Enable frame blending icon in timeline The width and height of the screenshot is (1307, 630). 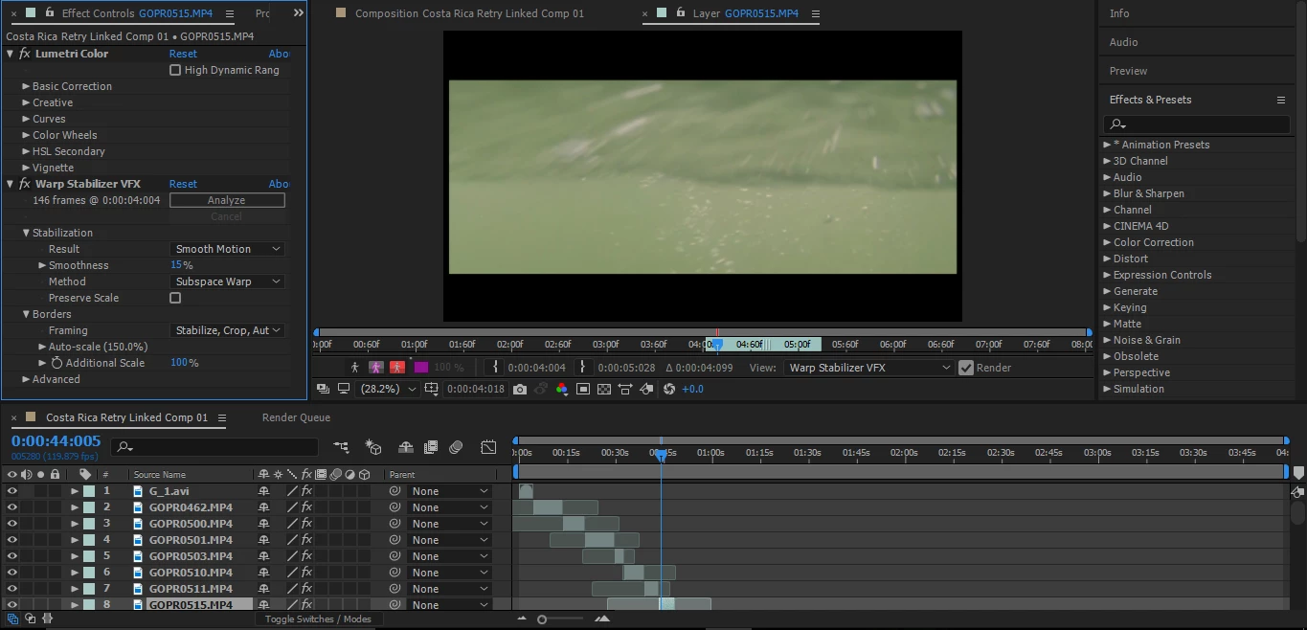431,447
